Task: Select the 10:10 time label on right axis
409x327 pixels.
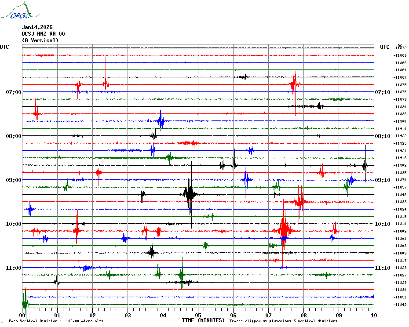Action: (x=382, y=224)
